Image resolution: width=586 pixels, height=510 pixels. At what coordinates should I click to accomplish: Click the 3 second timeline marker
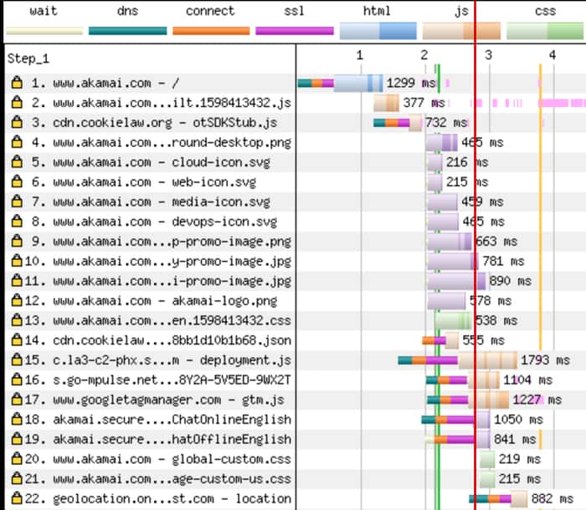[x=488, y=55]
